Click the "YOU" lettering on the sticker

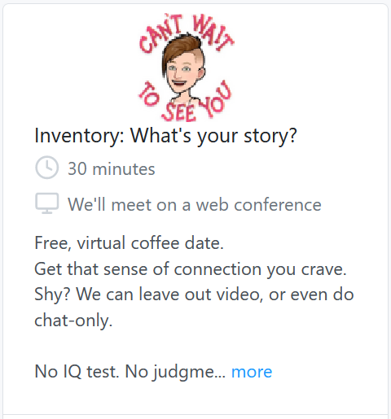[x=215, y=99]
